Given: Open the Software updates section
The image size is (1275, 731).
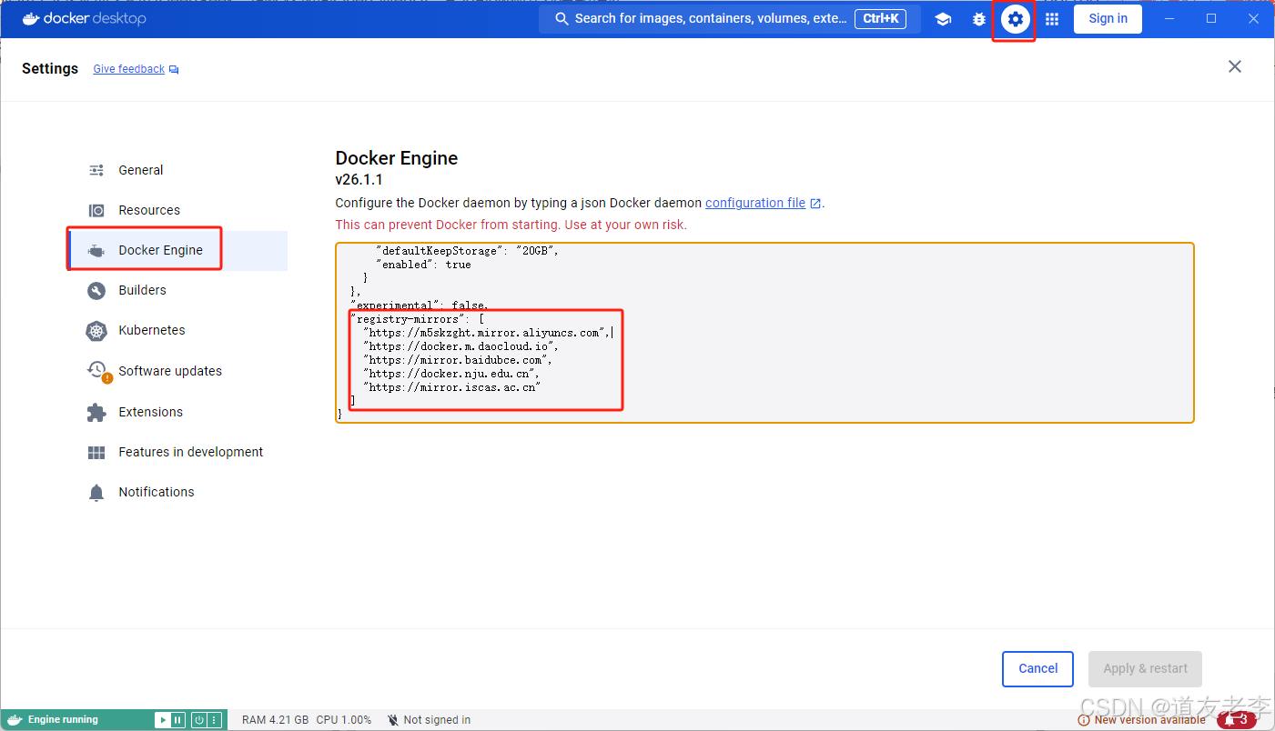Looking at the screenshot, I should point(177,371).
